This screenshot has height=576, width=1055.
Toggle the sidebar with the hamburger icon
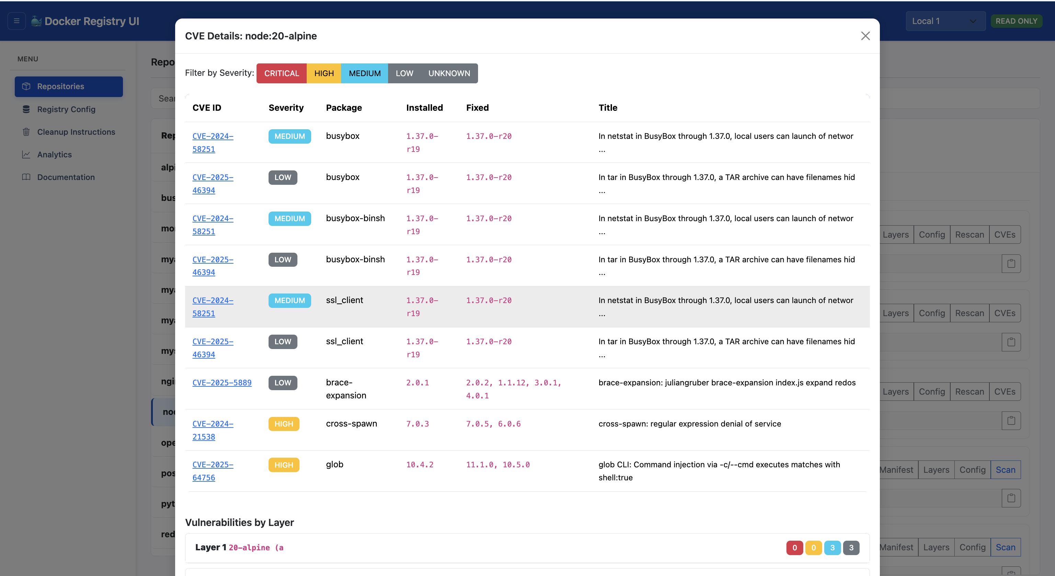click(16, 21)
